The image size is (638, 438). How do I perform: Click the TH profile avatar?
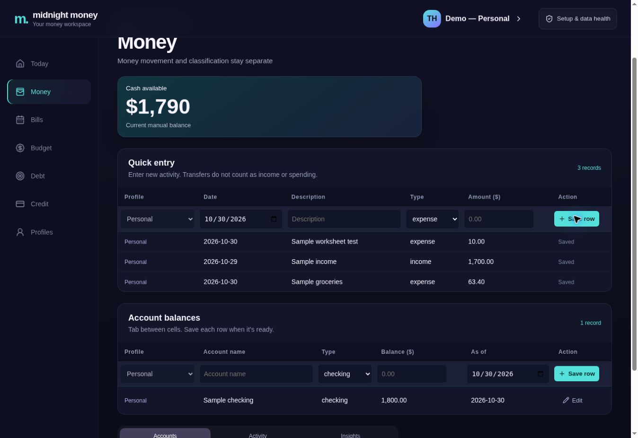tap(432, 18)
